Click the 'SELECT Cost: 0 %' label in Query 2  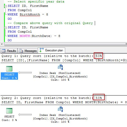coord(9,118)
